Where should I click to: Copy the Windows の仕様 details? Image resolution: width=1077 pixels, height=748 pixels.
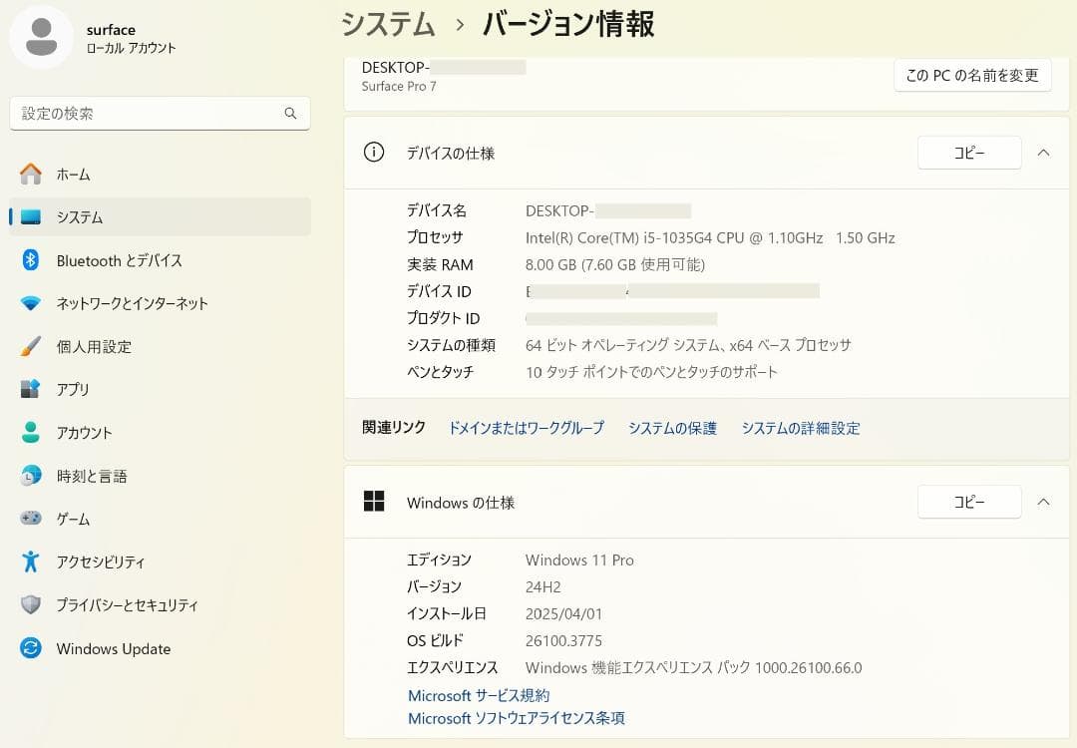[968, 502]
